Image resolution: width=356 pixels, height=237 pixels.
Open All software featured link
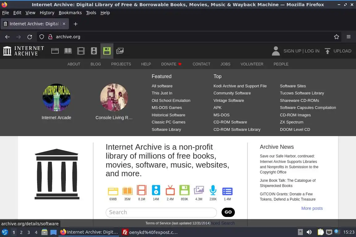(162, 86)
